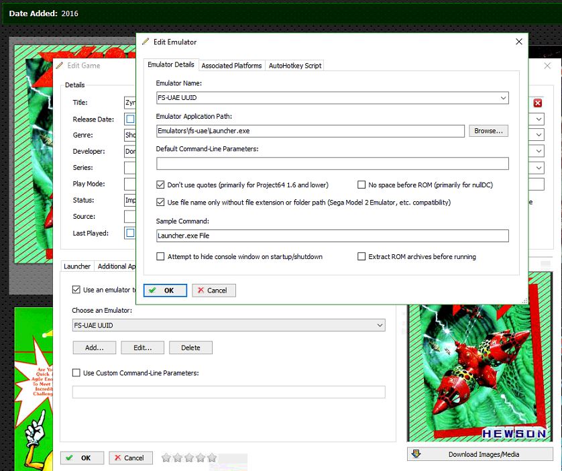Uncheck the Don't use quotes option

(x=160, y=185)
